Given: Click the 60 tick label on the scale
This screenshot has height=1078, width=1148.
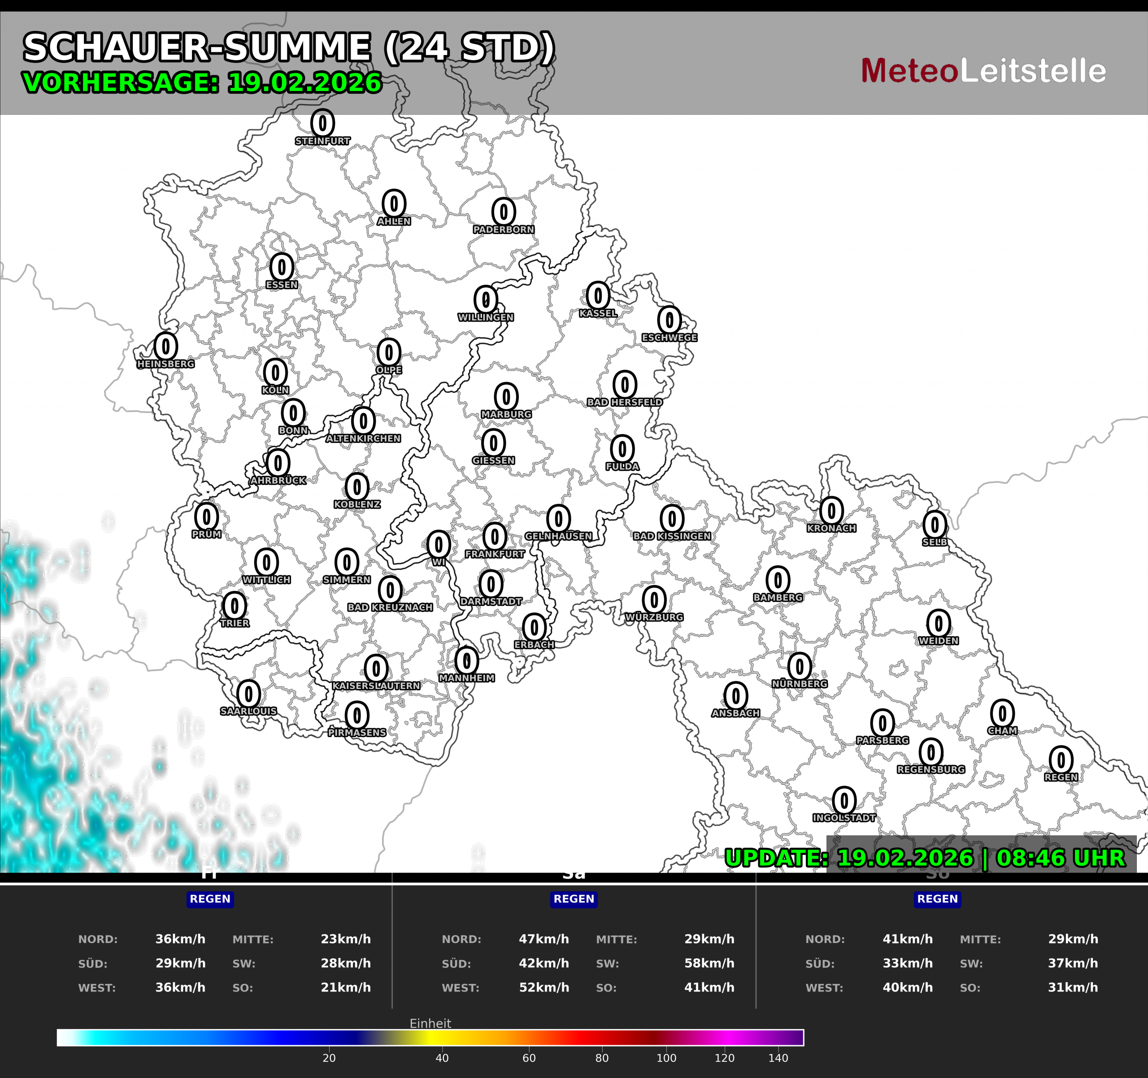Looking at the screenshot, I should pyautogui.click(x=529, y=1058).
